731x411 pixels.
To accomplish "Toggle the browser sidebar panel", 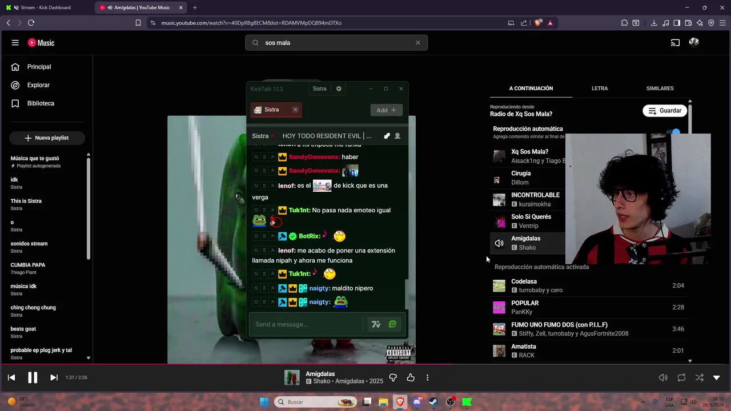I will pos(677,23).
